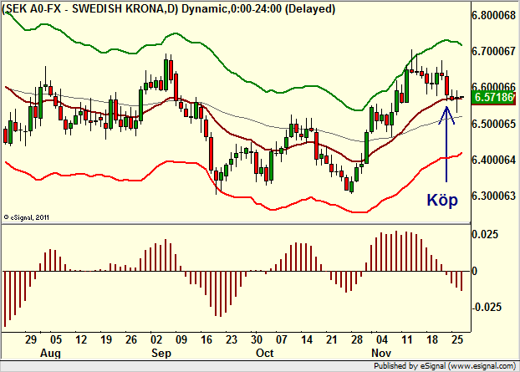Click date label 28 on time axis

(x=357, y=340)
